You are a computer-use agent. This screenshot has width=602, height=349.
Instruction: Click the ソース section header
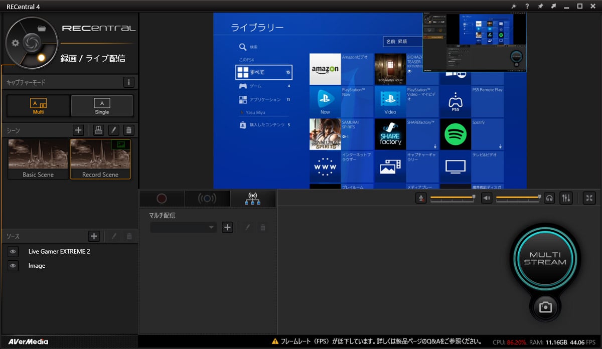coord(13,236)
